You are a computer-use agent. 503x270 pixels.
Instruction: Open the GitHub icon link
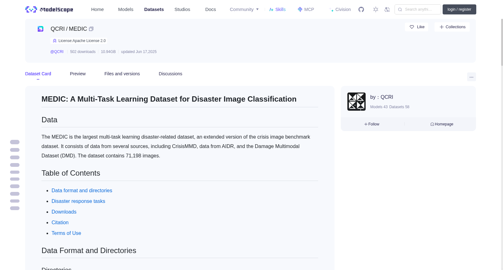pyautogui.click(x=361, y=9)
